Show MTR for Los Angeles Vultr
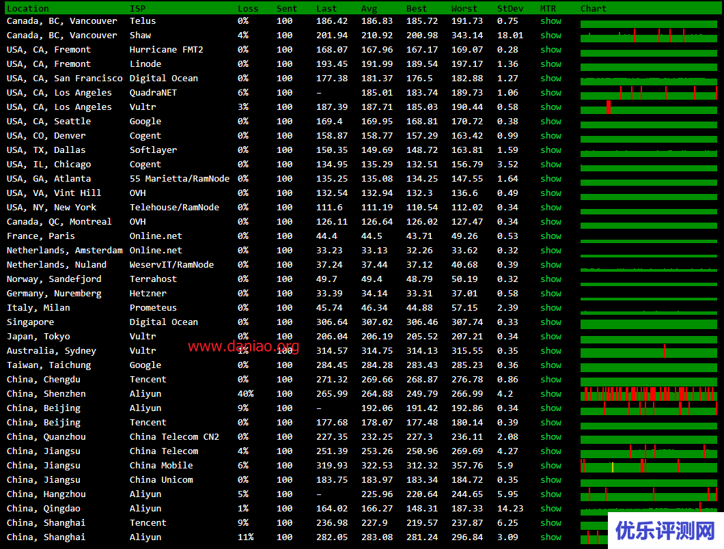This screenshot has height=549, width=724. [x=551, y=107]
